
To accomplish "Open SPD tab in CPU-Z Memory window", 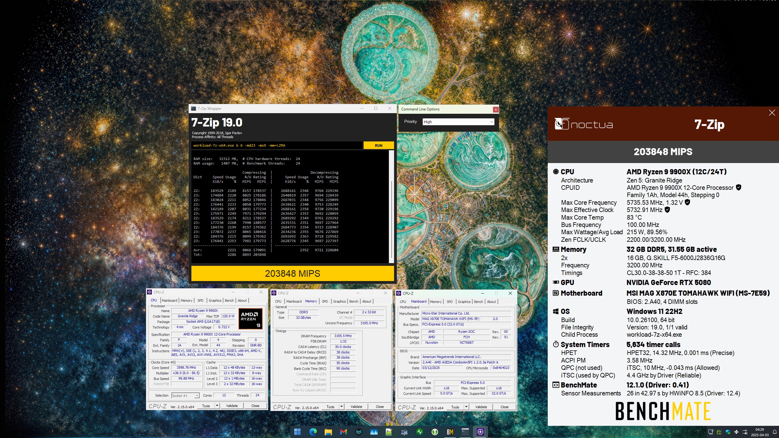I will [x=325, y=301].
